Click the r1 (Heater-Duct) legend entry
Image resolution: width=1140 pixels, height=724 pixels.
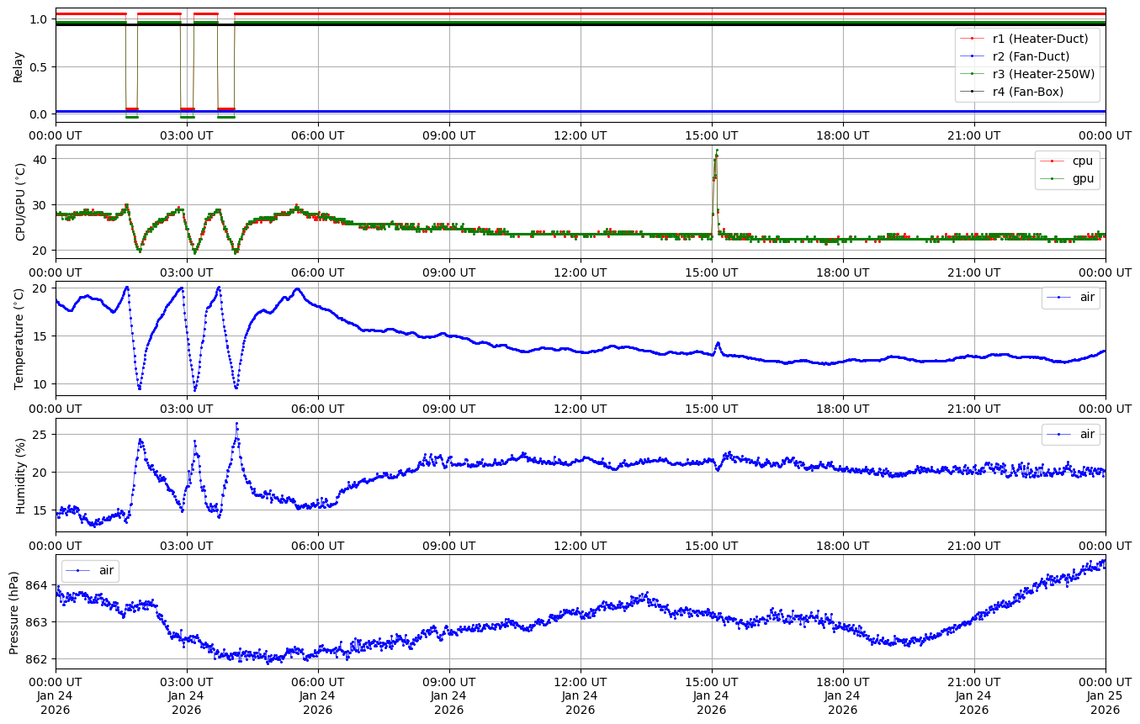(1040, 39)
